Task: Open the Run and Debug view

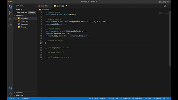Action: click(x=10, y=19)
